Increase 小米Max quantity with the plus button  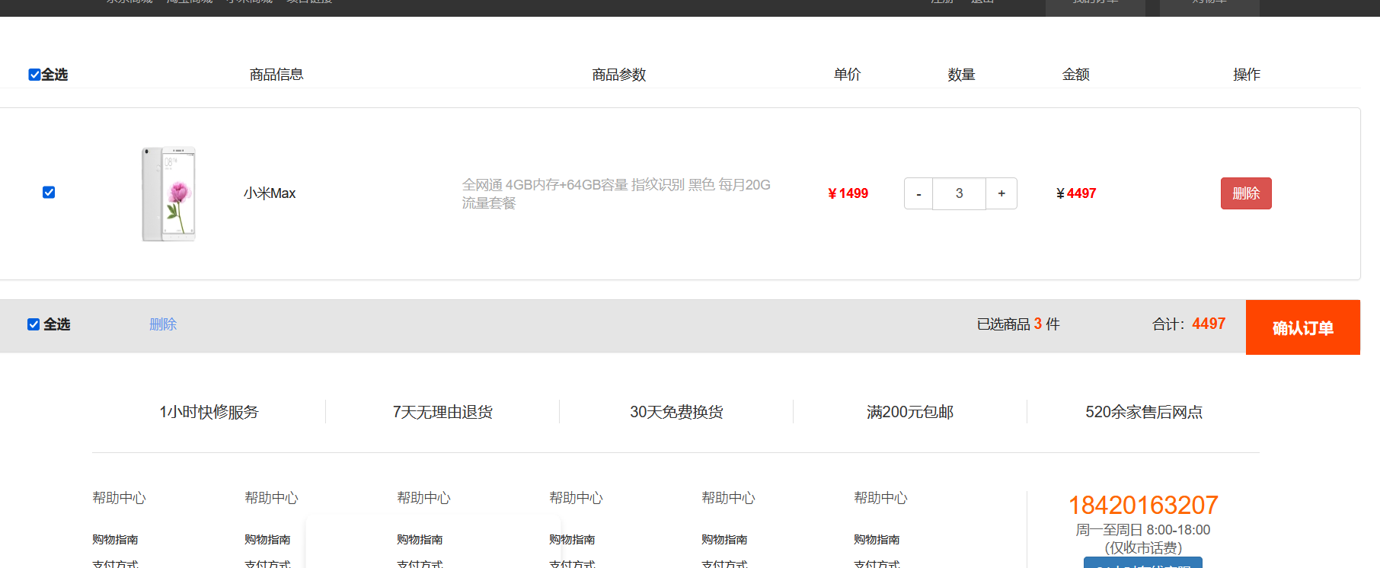tap(1001, 193)
